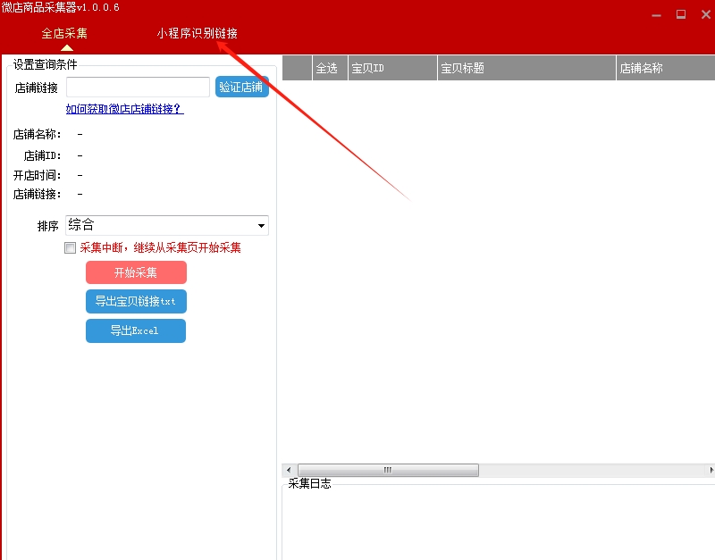This screenshot has width=715, height=560.
Task: Switch to the 全店采集 tab
Action: [x=64, y=33]
